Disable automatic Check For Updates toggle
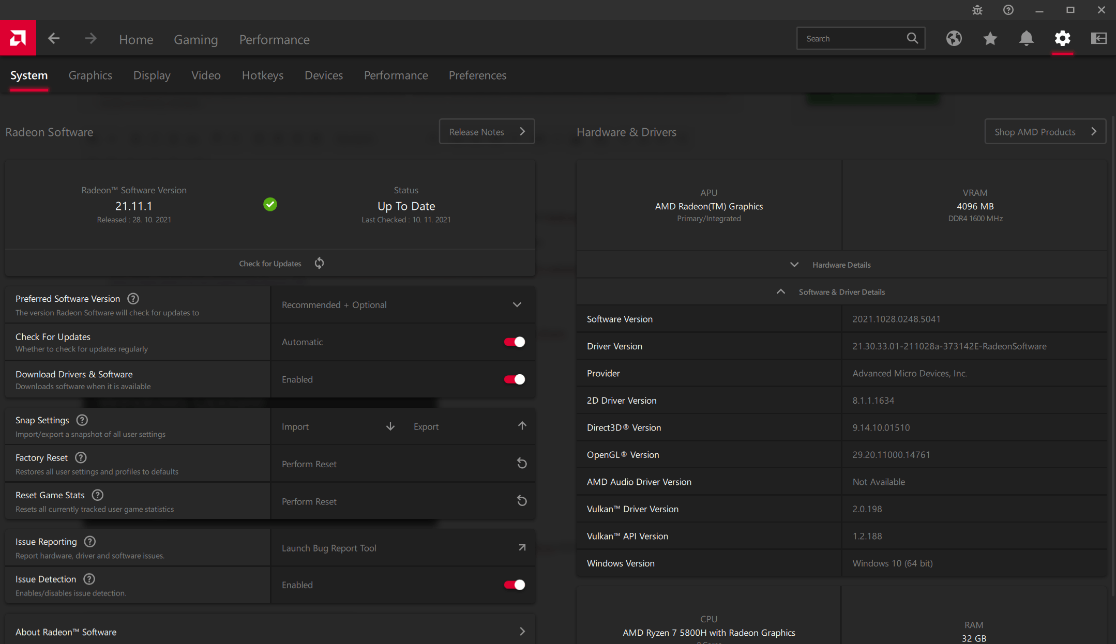Image resolution: width=1116 pixels, height=644 pixels. 514,342
